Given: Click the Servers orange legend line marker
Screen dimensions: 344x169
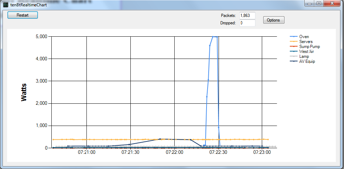Looking at the screenshot, I should tap(294, 42).
